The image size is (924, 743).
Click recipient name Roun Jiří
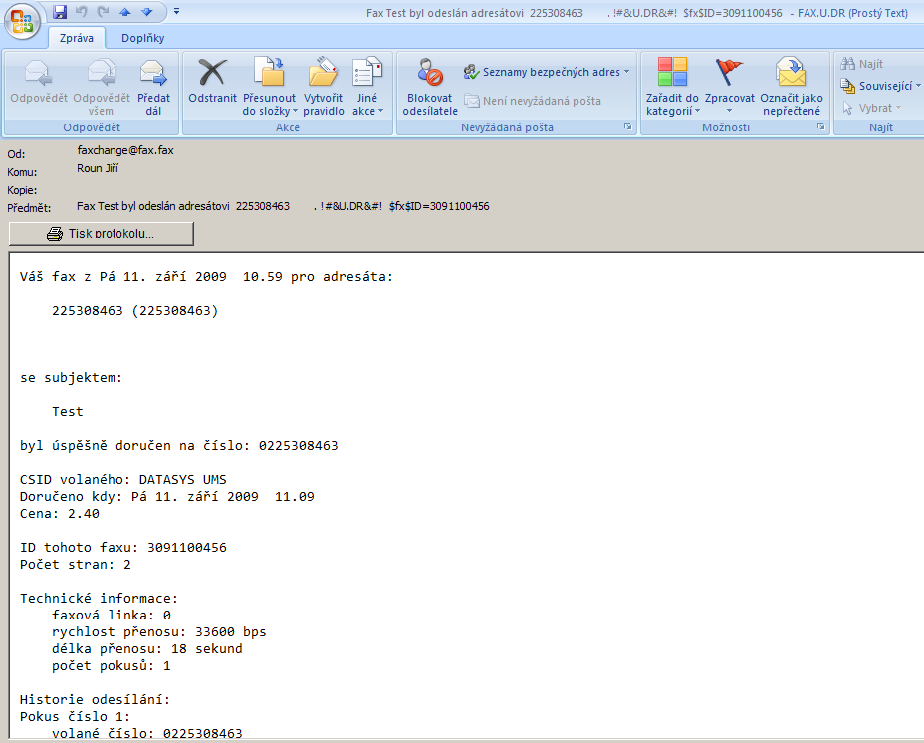tap(98, 168)
